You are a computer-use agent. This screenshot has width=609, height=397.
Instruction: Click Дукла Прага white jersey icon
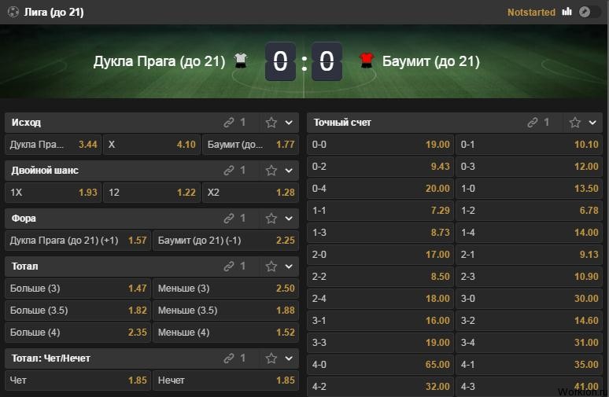tap(241, 61)
